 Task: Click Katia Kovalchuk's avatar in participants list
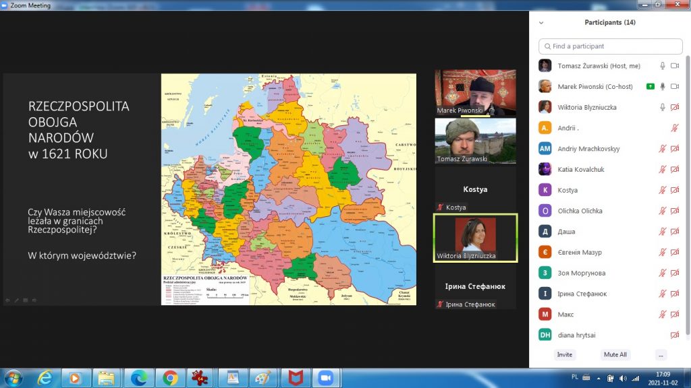[545, 170]
